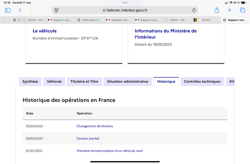Select the Le véhicule card heading

(x=45, y=31)
